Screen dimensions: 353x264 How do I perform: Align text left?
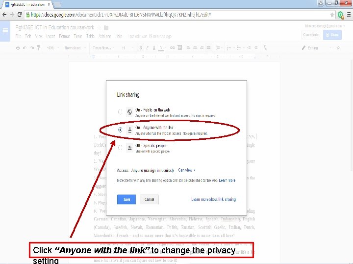tap(188, 48)
